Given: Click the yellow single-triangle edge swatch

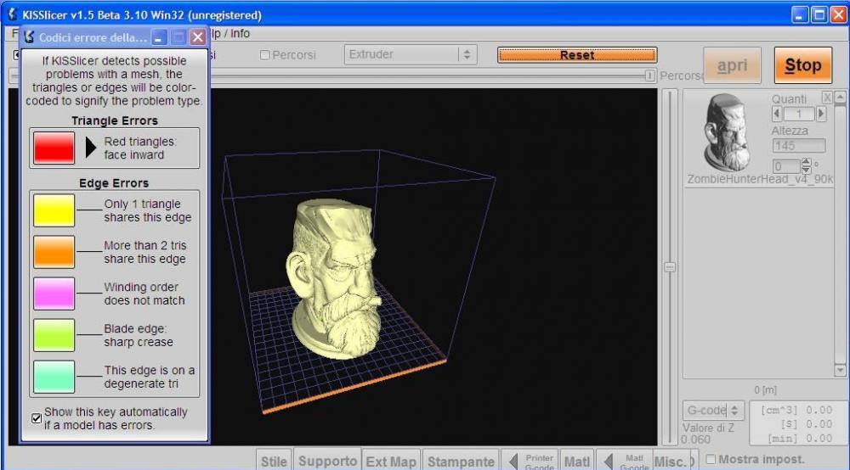Looking at the screenshot, I should coord(54,210).
